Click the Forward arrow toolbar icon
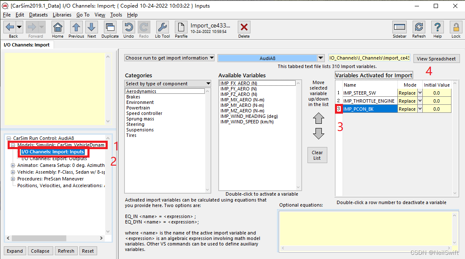This screenshot has width=465, height=259. [32, 27]
